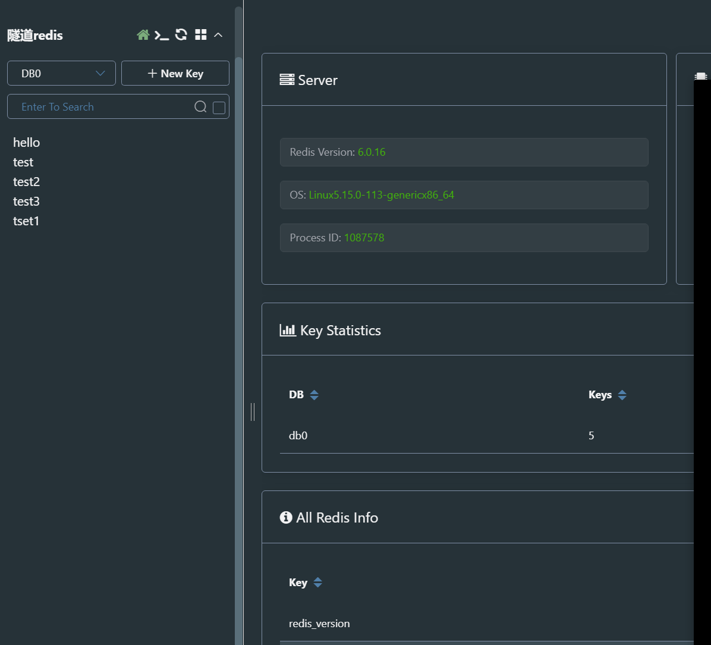The image size is (711, 645).
Task: Open the test3 key
Action: click(x=26, y=202)
